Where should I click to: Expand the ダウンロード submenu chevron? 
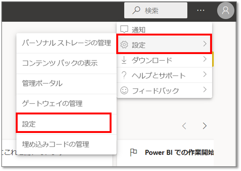205,59
